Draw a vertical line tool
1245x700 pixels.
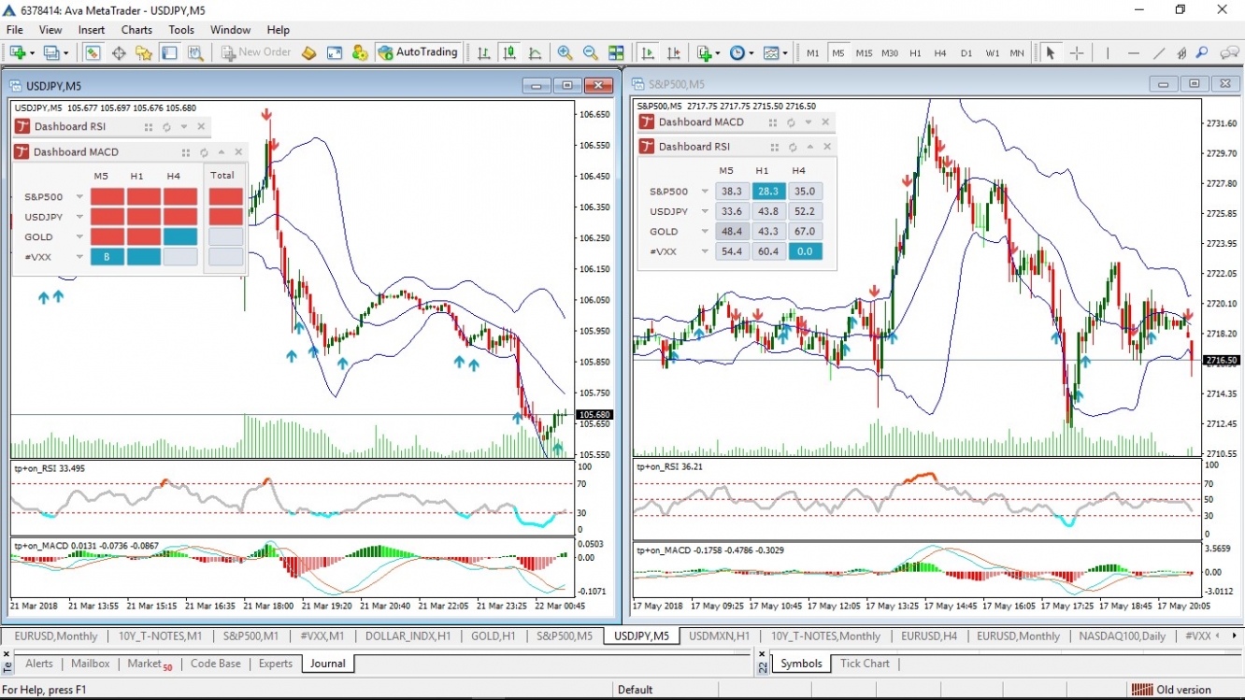(x=1109, y=53)
